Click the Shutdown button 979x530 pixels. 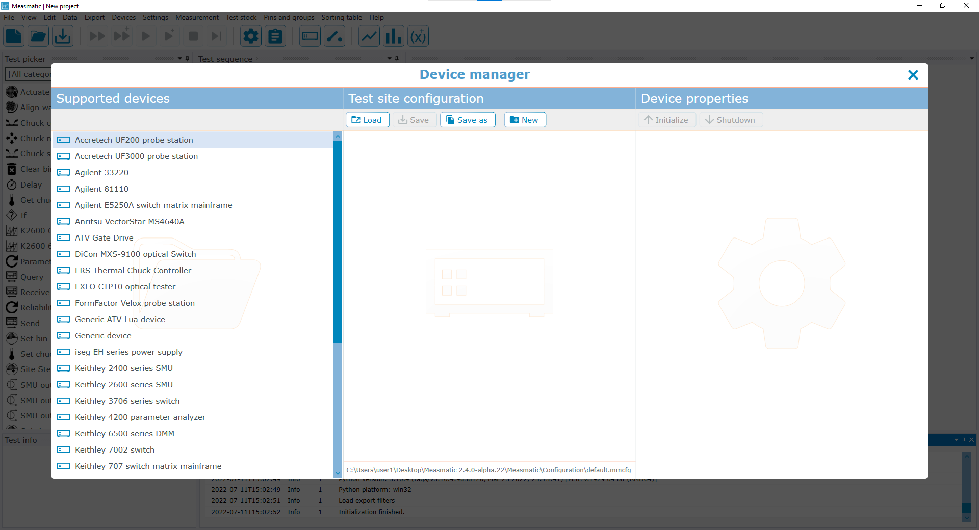tap(731, 120)
